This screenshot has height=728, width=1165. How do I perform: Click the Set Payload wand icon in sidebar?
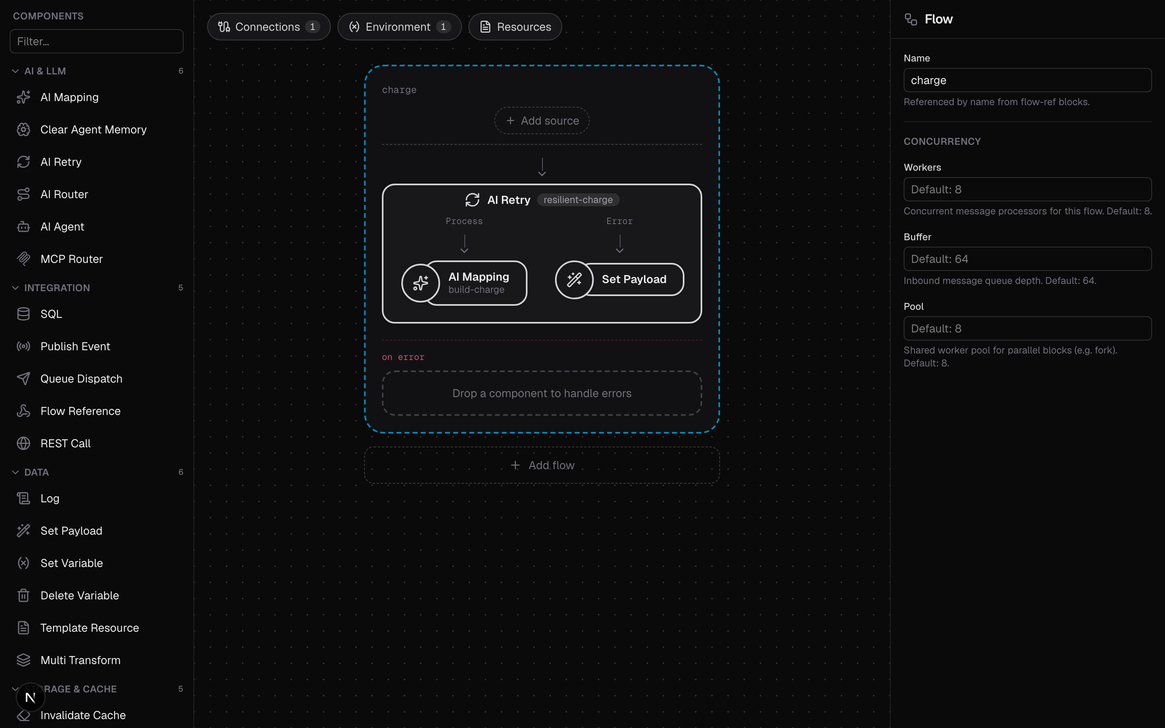23,531
